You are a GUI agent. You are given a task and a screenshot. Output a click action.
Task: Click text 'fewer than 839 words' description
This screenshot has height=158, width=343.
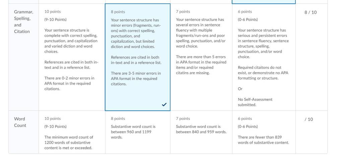point(263,140)
